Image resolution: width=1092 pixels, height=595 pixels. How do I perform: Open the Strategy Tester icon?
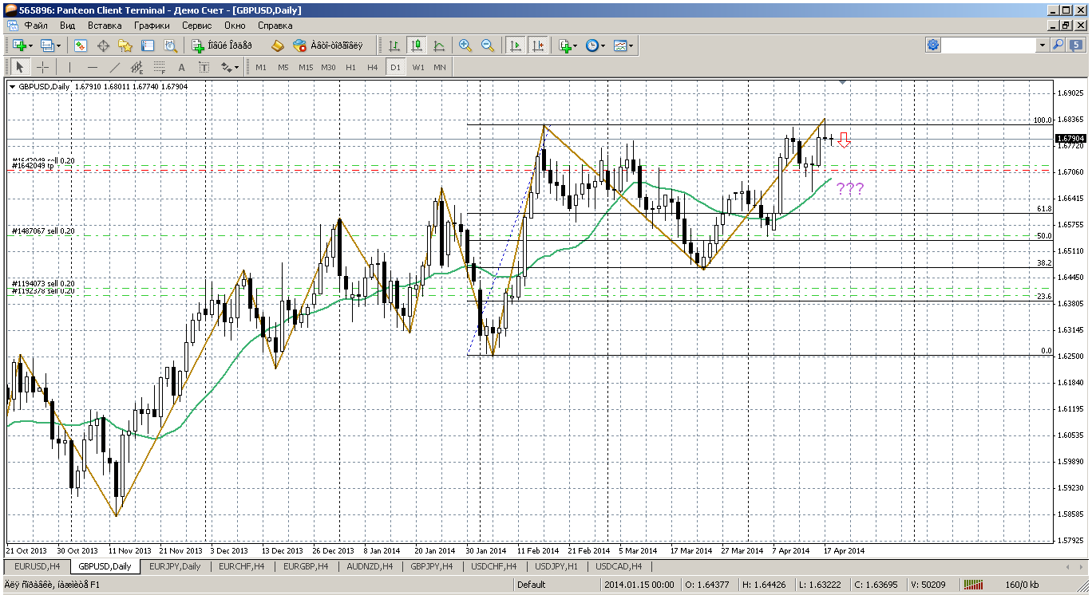(170, 45)
